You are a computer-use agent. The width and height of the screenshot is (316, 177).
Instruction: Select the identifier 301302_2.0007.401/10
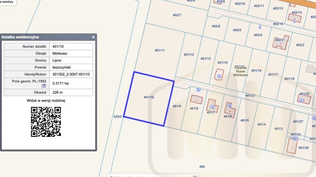[x=71, y=74]
